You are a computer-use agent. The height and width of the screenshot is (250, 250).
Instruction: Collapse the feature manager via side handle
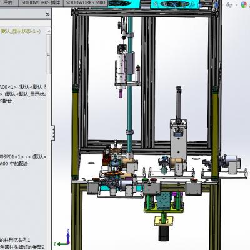click(53, 132)
